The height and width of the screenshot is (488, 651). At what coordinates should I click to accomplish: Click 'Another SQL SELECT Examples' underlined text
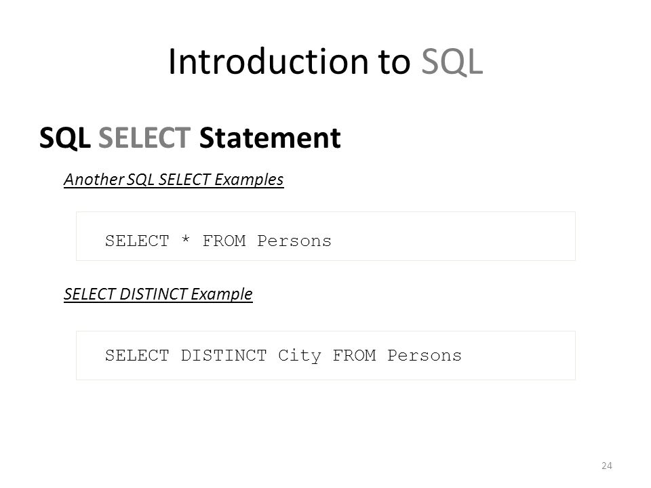point(174,180)
